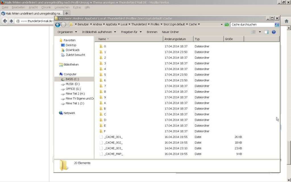Toggle the preview pane icon
Screen dimensions: 291x182
(x=266, y=32)
